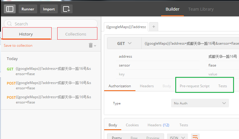Select the History tab
239x139 pixels.
[26, 34]
